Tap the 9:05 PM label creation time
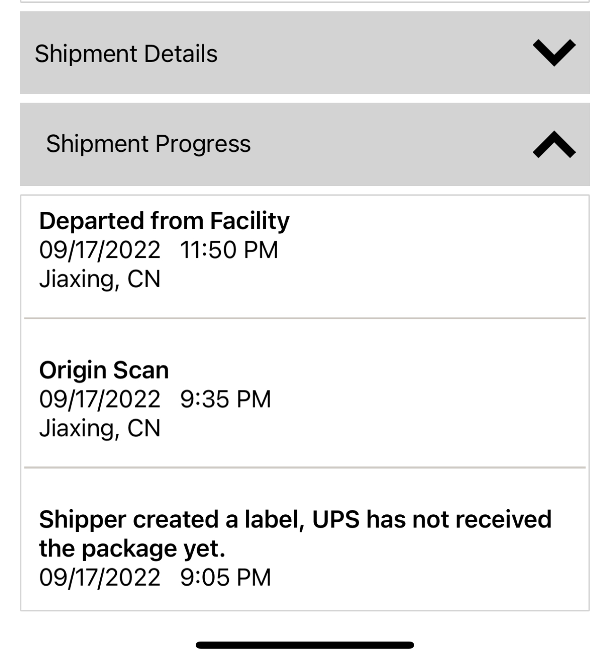The width and height of the screenshot is (607, 660). (225, 577)
